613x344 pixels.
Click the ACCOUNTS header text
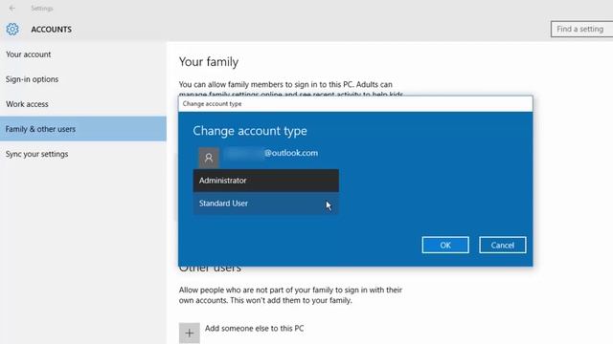point(51,30)
